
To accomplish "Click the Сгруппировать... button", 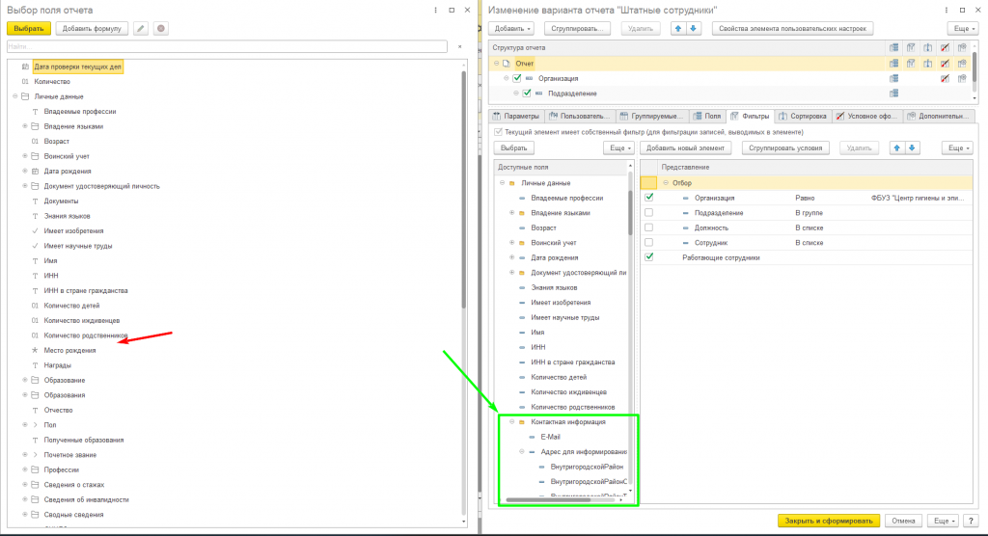I will coord(577,28).
